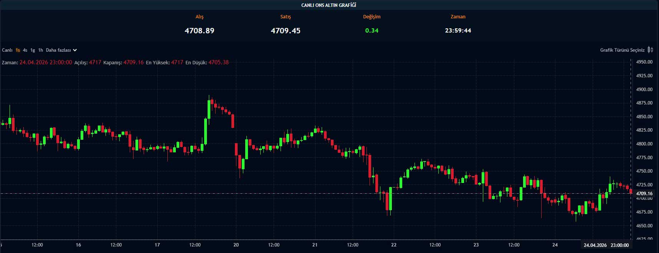659x253 pixels.
Task: Select the 1g timeframe option
Action: tap(33, 50)
